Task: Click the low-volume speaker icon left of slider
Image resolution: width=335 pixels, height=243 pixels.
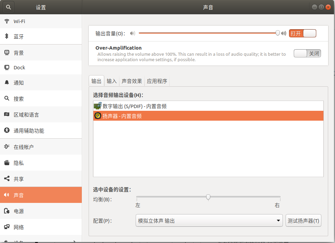Action: (x=133, y=33)
